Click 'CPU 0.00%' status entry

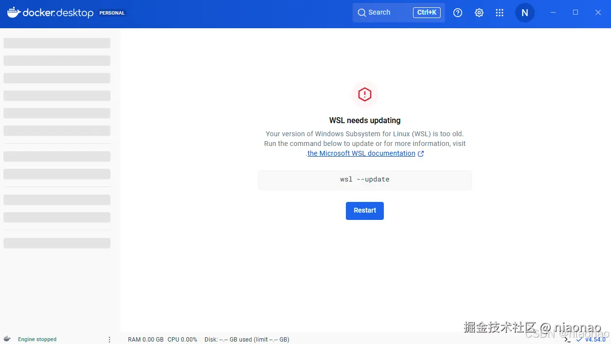point(182,339)
